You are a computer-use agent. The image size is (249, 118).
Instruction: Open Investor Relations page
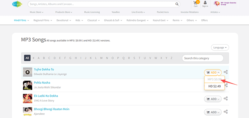[190, 12]
